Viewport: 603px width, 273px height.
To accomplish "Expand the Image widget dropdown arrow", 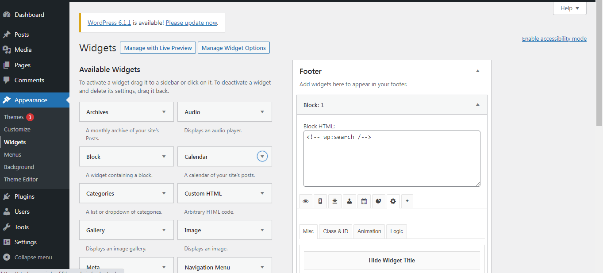I will tap(262, 230).
